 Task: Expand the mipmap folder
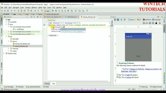[x=9, y=49]
